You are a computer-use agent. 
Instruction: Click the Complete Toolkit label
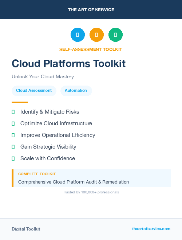click(x=37, y=174)
